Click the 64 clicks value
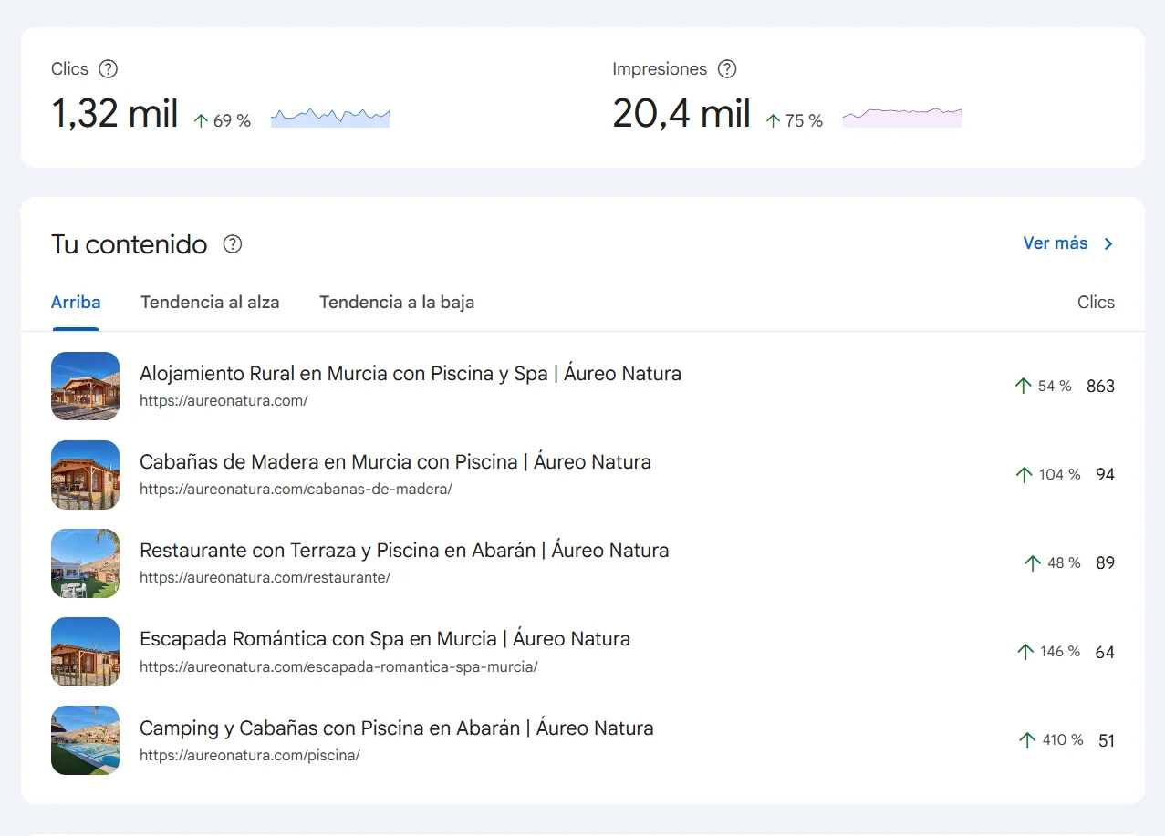Screen dimensions: 1165x836 pos(1105,653)
